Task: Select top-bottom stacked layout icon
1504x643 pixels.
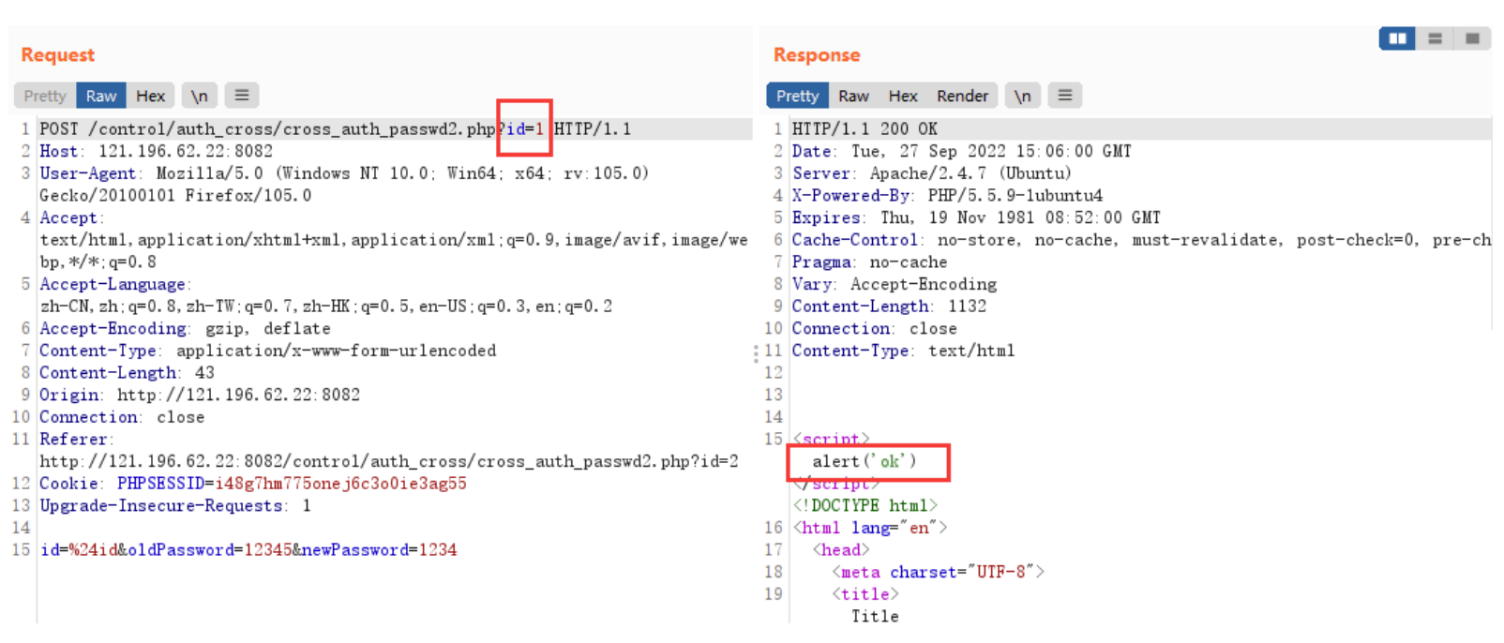Action: click(1435, 38)
